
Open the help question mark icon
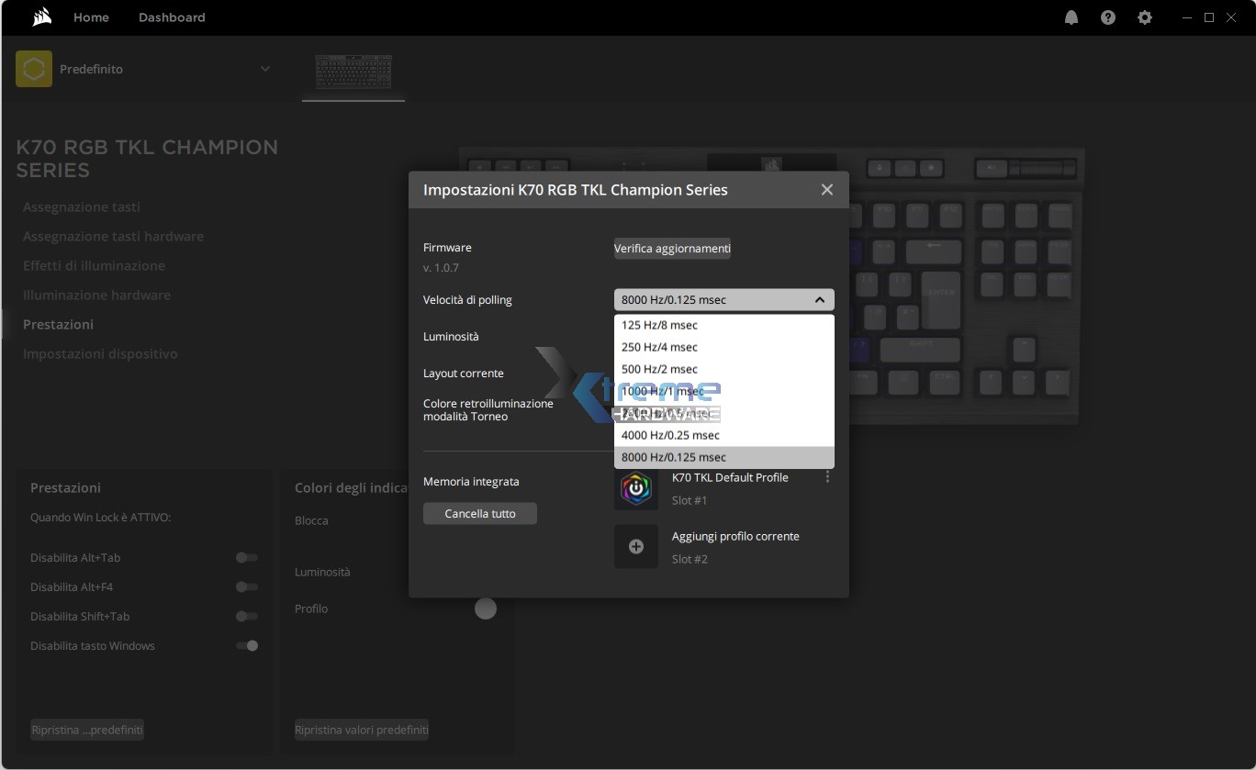(1108, 17)
